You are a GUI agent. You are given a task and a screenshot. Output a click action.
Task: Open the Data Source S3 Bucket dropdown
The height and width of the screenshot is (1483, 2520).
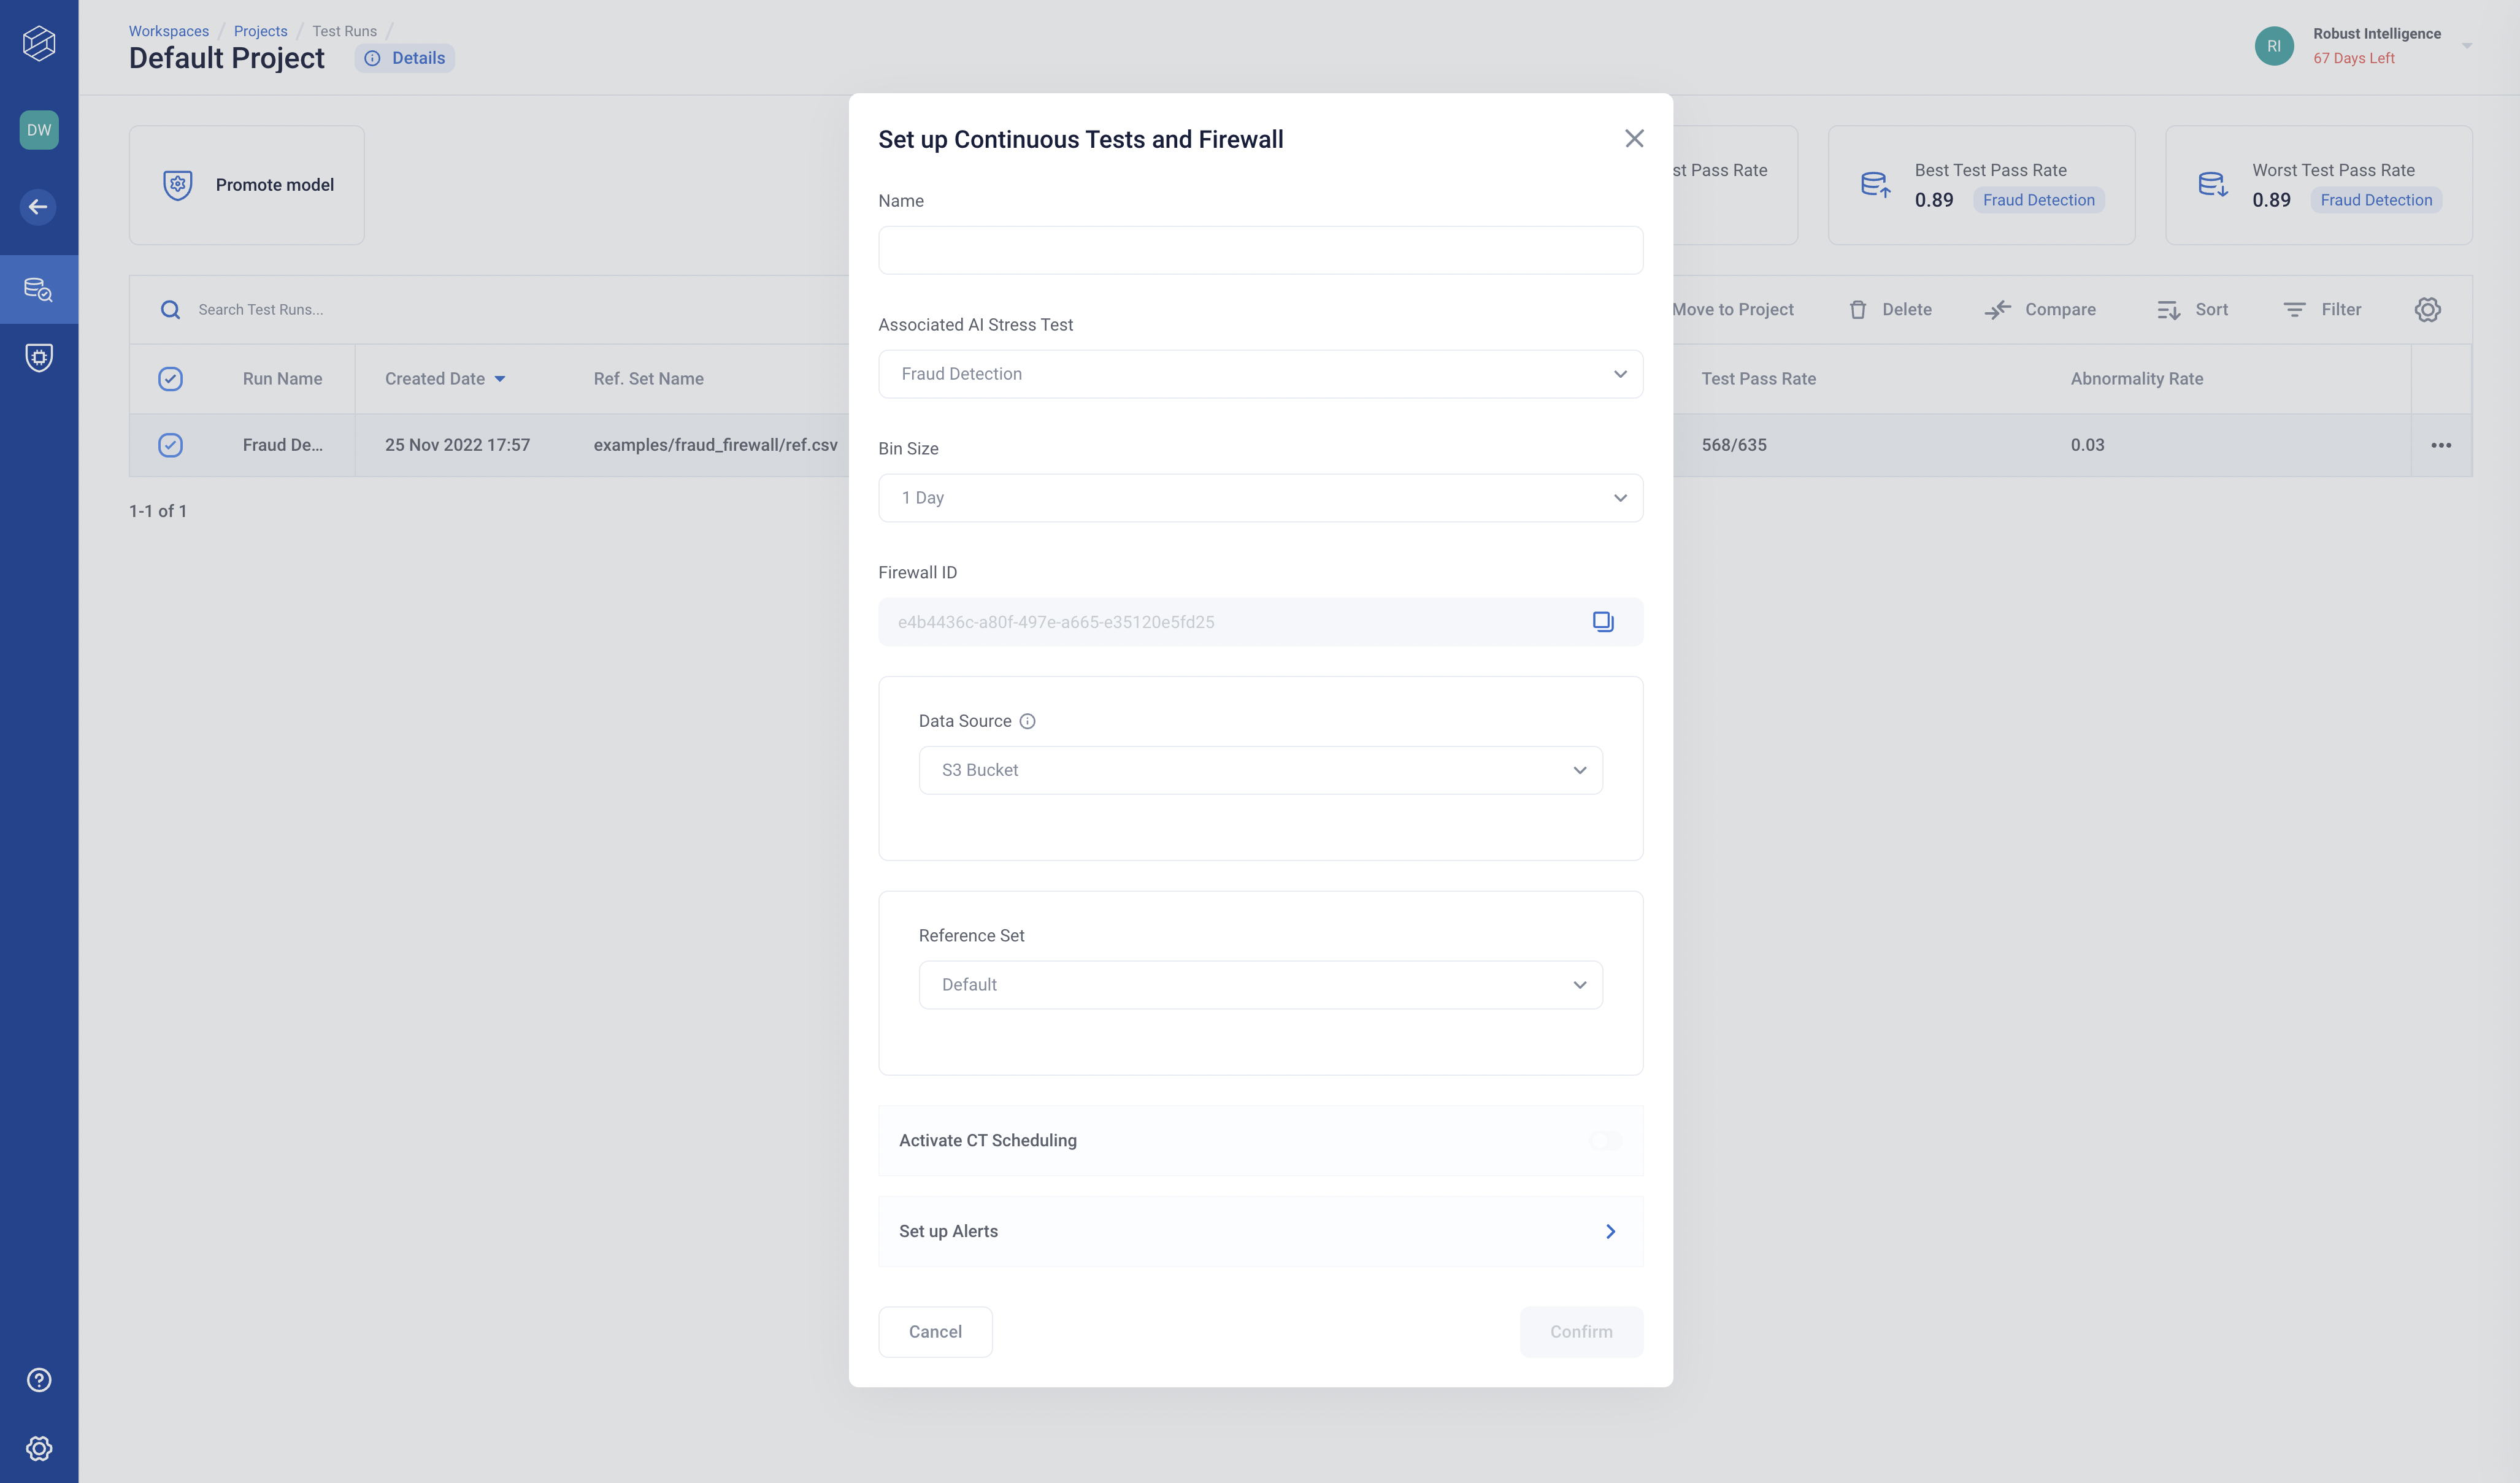[1260, 770]
